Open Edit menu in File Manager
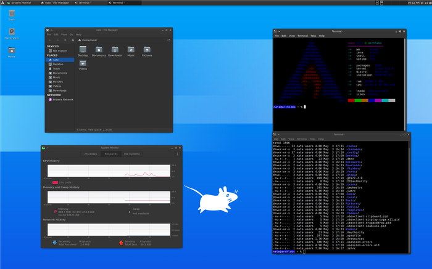 click(x=56, y=34)
